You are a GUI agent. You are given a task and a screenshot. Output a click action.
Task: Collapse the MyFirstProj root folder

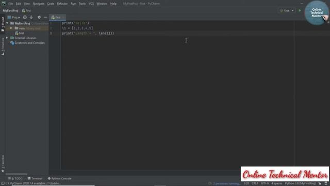coord(7,23)
